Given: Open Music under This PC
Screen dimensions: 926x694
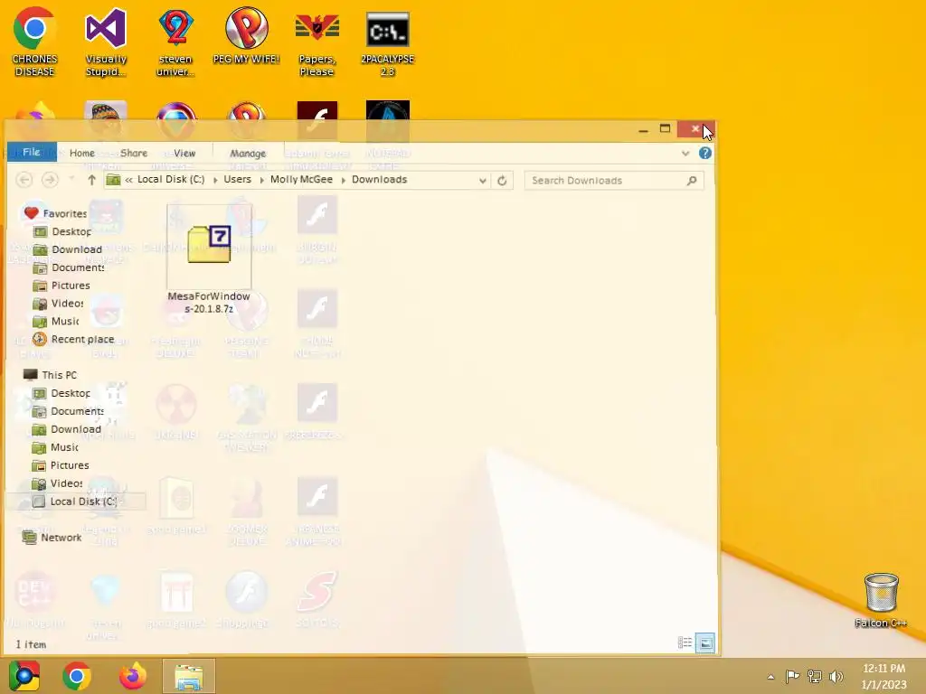Looking at the screenshot, I should (55, 447).
